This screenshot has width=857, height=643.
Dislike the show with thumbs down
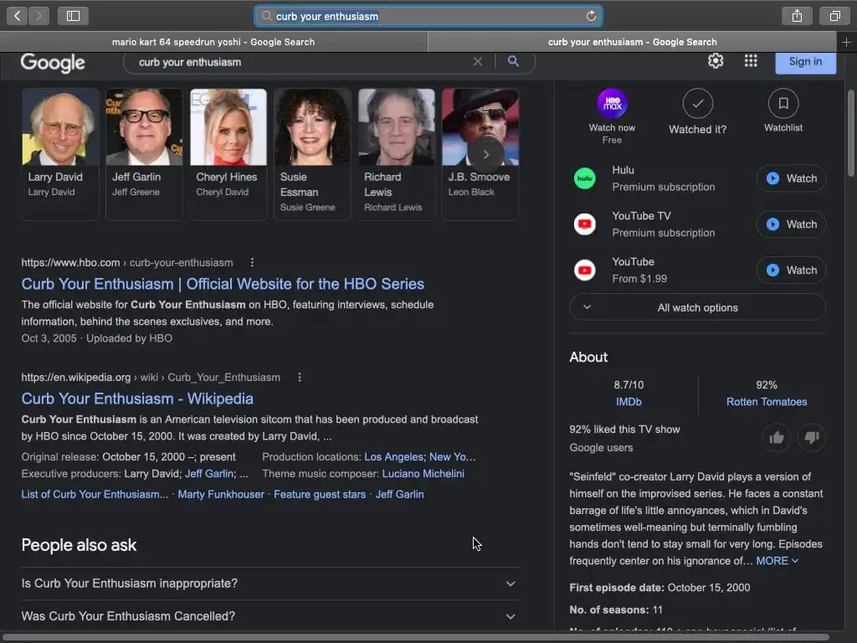(x=812, y=437)
